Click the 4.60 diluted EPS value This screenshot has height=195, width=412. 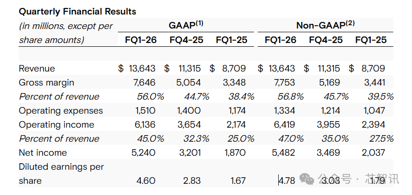(x=145, y=181)
